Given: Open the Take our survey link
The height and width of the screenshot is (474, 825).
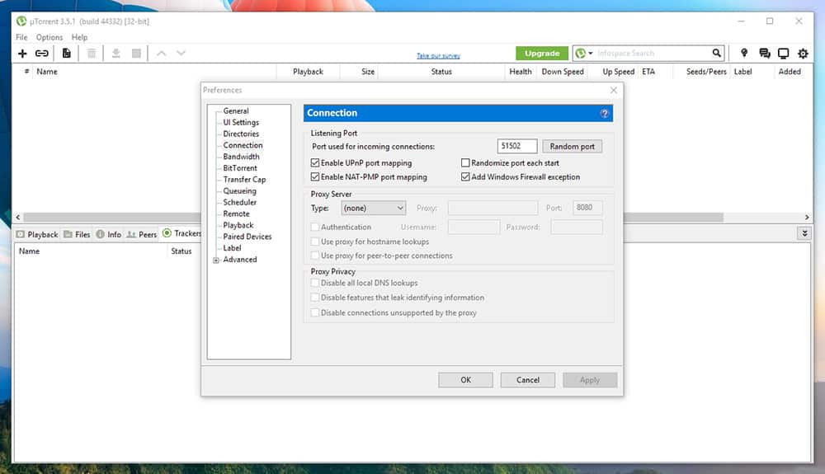Looking at the screenshot, I should point(438,56).
